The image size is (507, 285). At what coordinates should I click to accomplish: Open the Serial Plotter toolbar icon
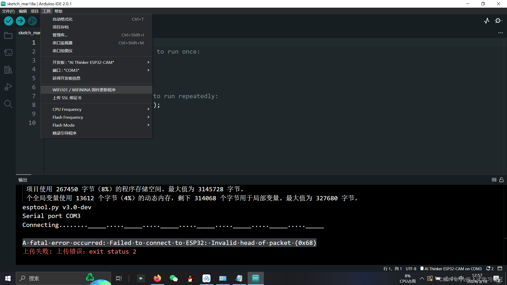point(487,21)
